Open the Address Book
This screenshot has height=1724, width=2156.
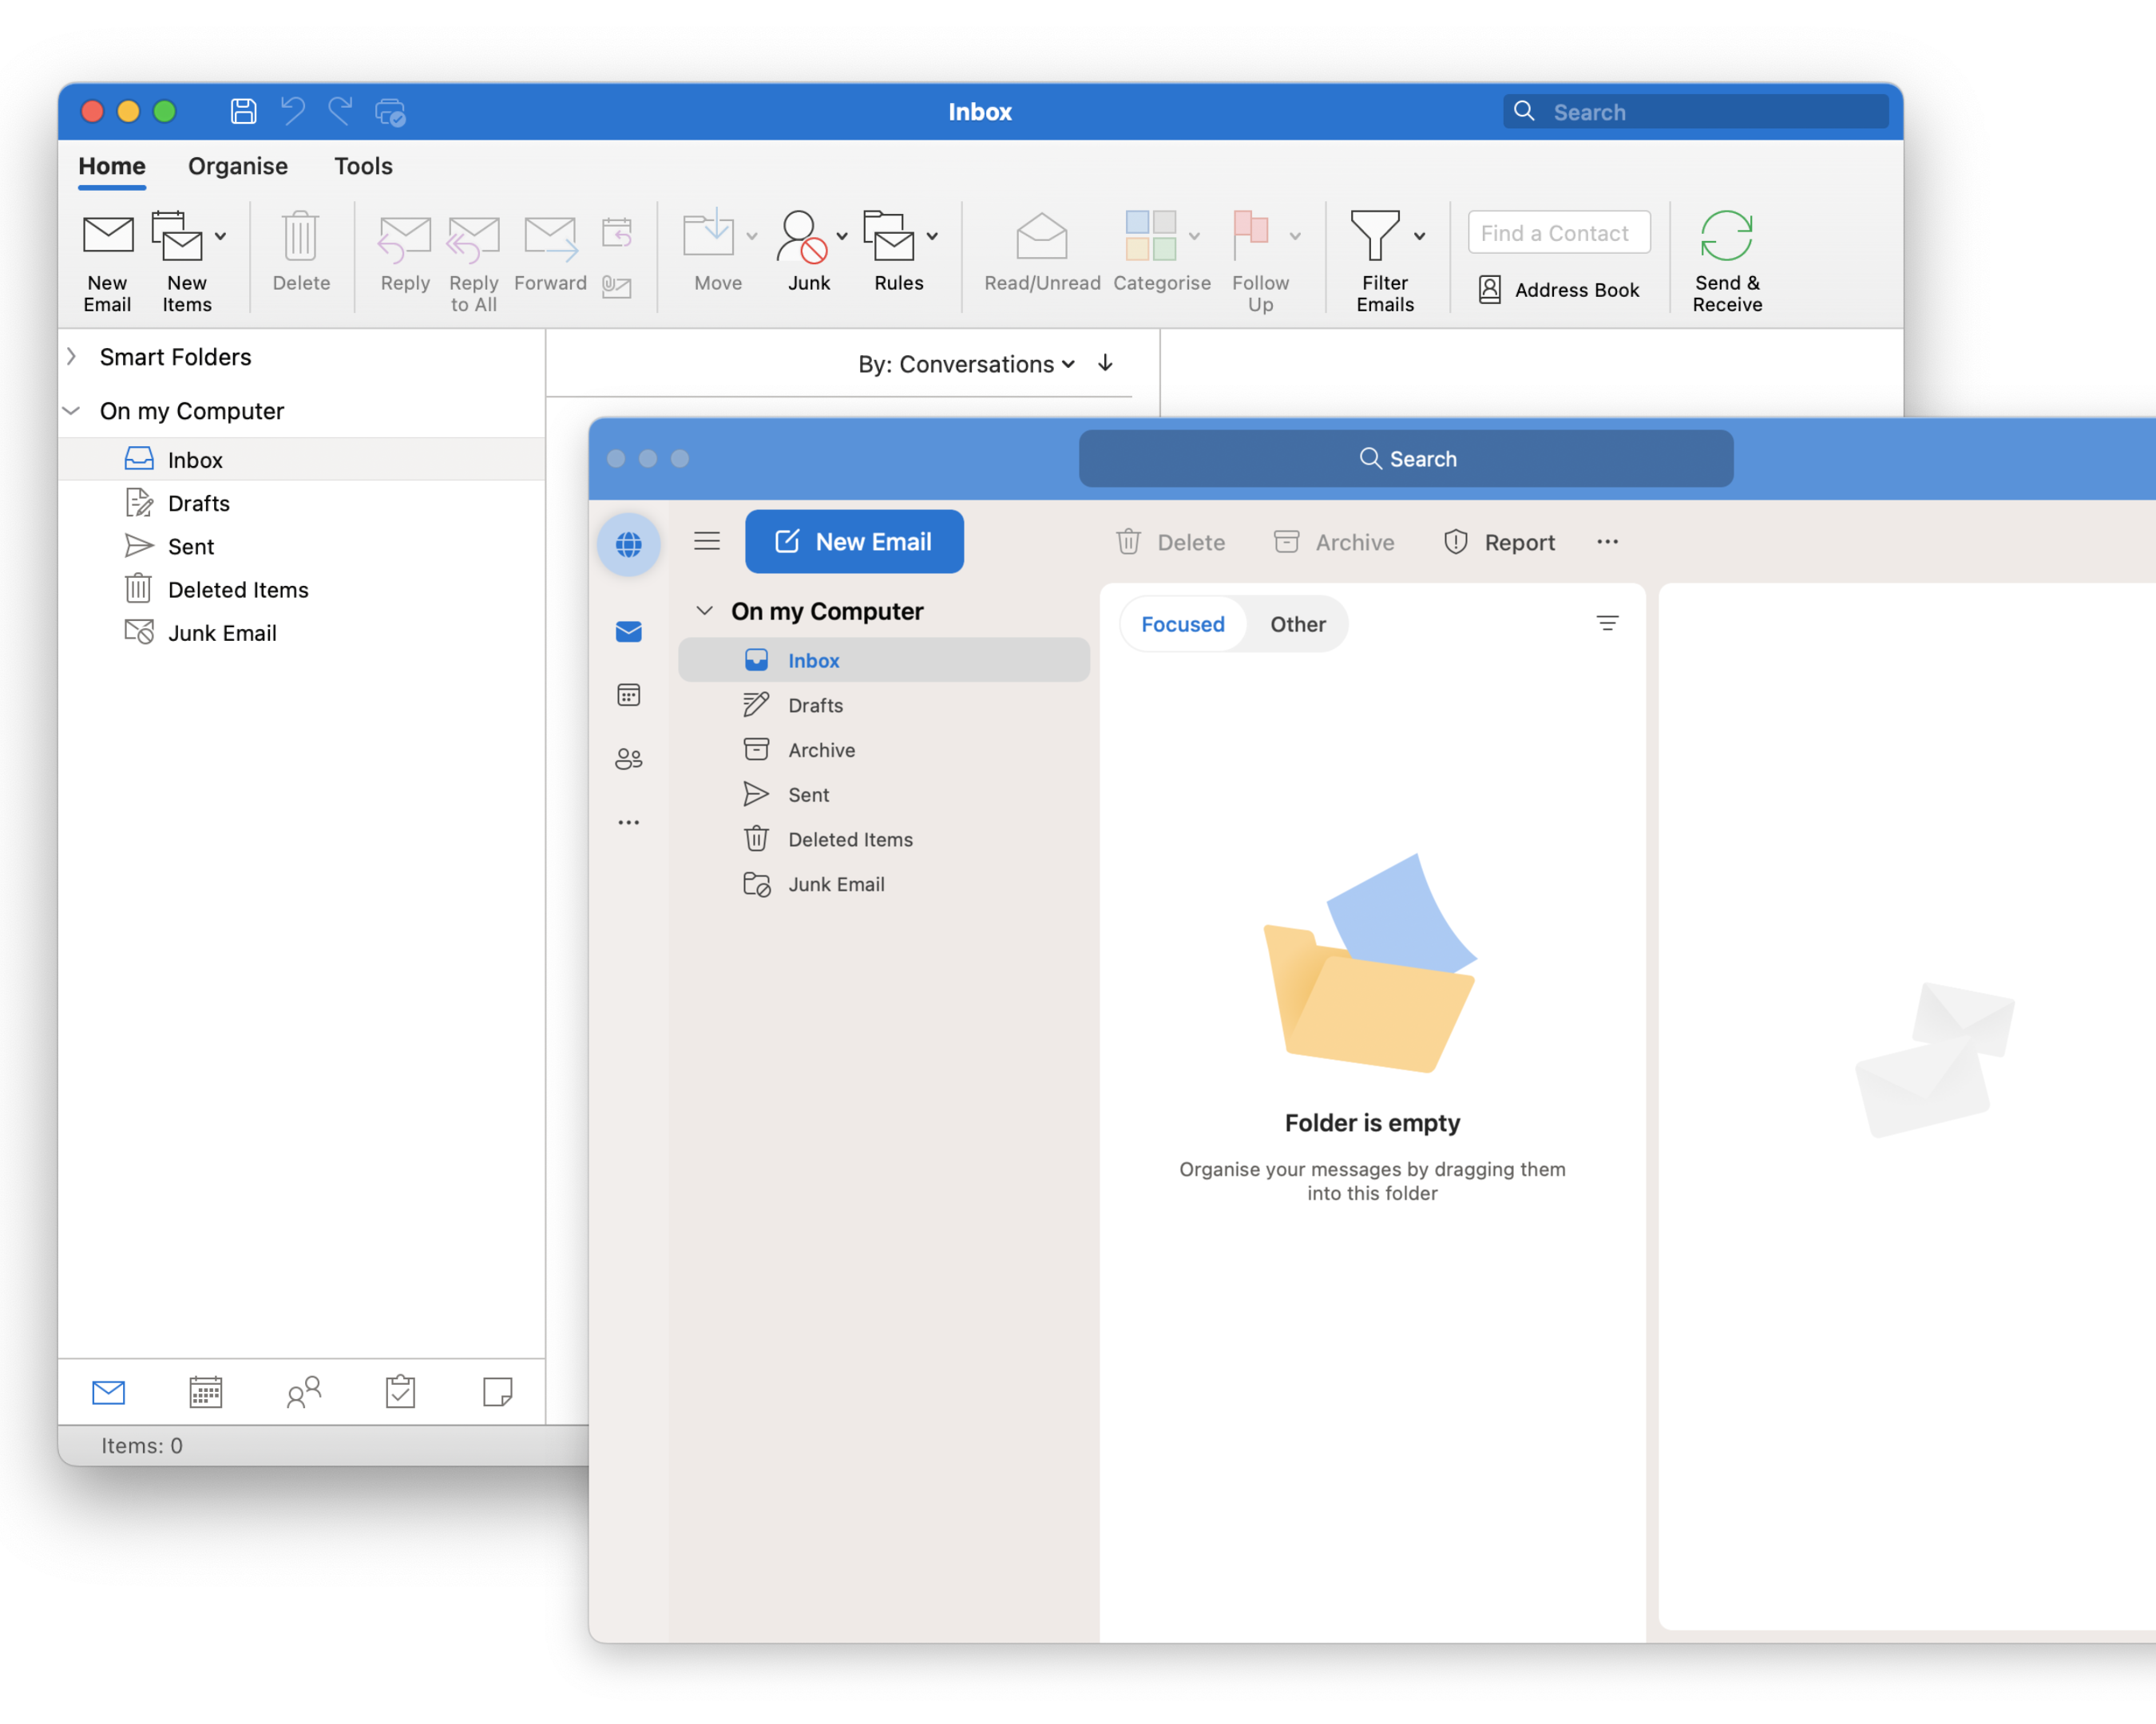click(1559, 290)
